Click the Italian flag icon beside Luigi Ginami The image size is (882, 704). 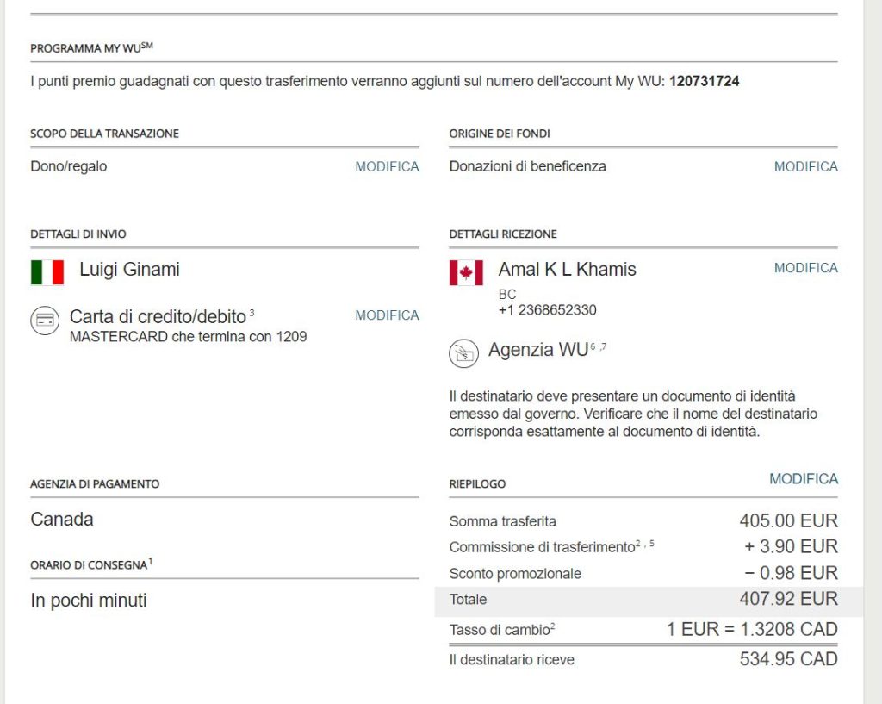47,272
